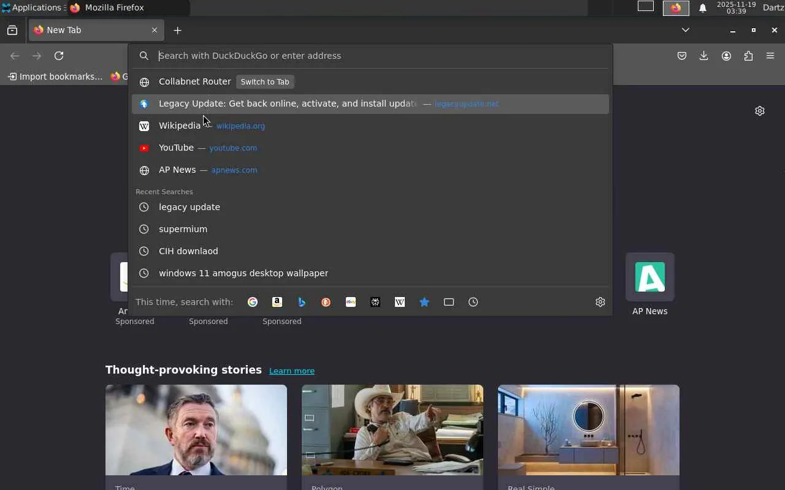The width and height of the screenshot is (785, 490).
Task: Expand the List all tabs chevron
Action: (x=686, y=30)
